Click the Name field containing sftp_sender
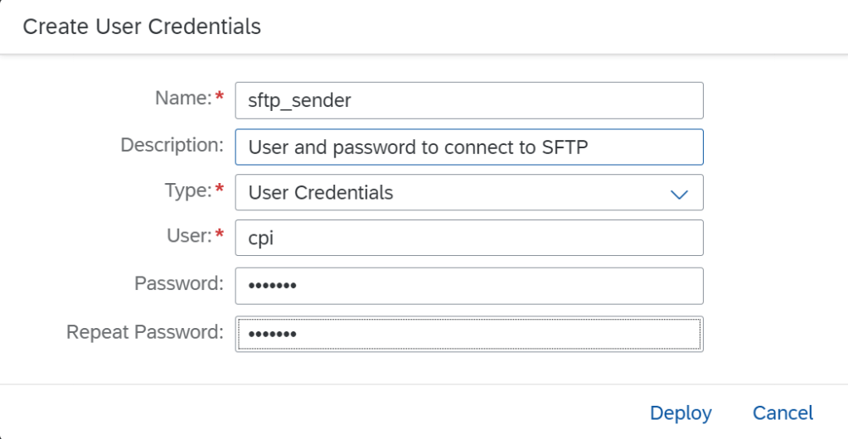The width and height of the screenshot is (848, 439). 468,101
